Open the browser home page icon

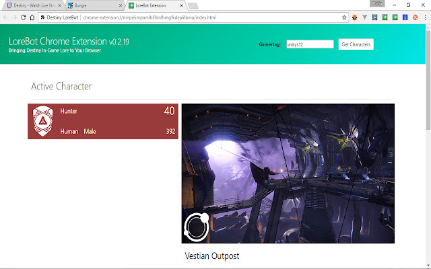[32, 17]
